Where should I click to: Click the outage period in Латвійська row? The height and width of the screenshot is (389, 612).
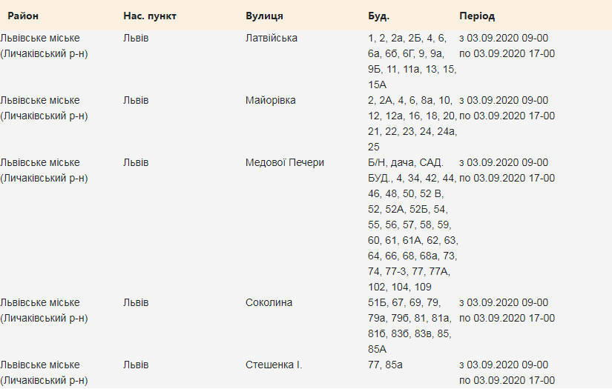507,45
